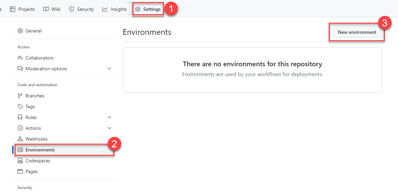
Task: Click the Branches git-branch icon
Action: pos(20,96)
